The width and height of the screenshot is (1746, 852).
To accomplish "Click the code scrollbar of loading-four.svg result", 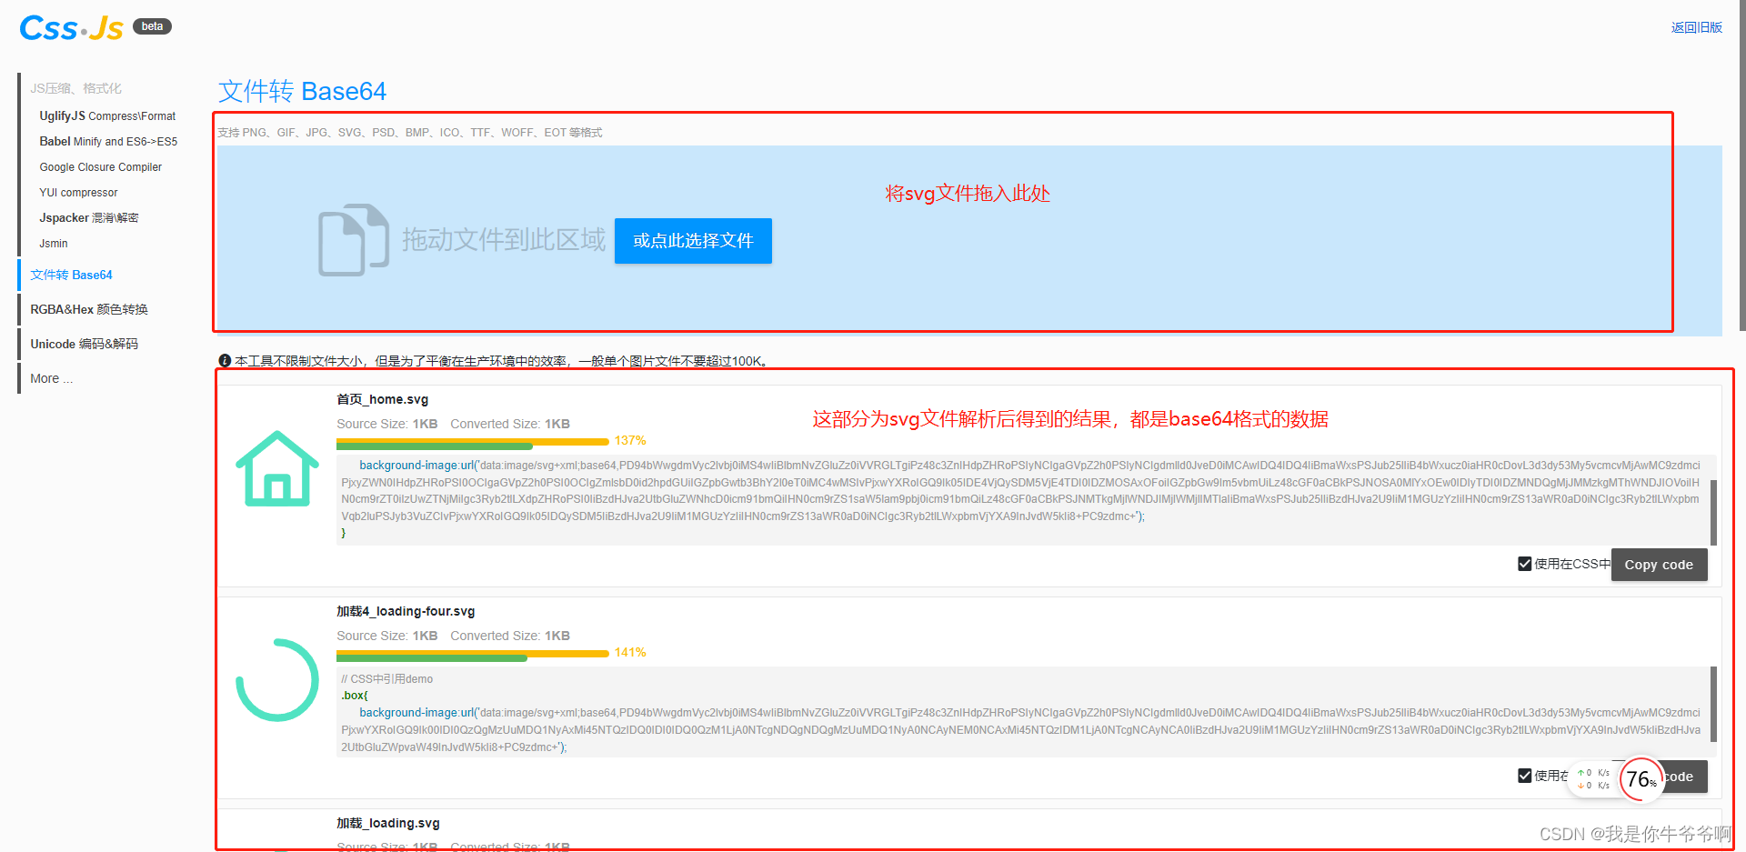I will click(1713, 705).
